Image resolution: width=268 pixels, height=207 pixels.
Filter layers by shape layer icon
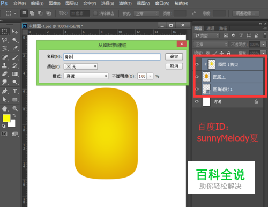tap(249, 35)
